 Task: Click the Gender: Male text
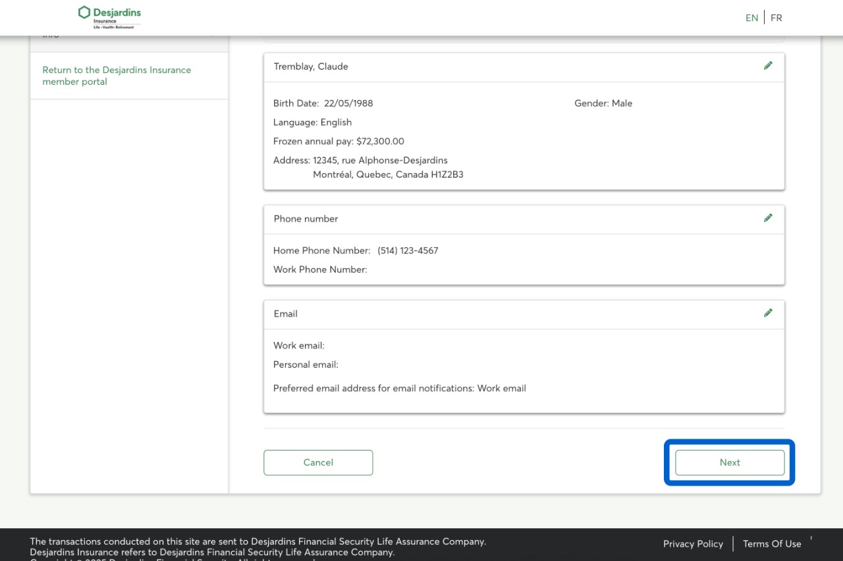[603, 103]
